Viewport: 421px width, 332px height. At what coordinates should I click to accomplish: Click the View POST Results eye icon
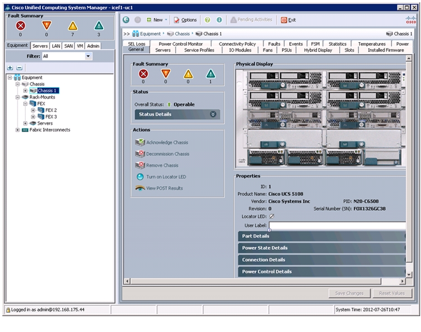click(x=140, y=188)
